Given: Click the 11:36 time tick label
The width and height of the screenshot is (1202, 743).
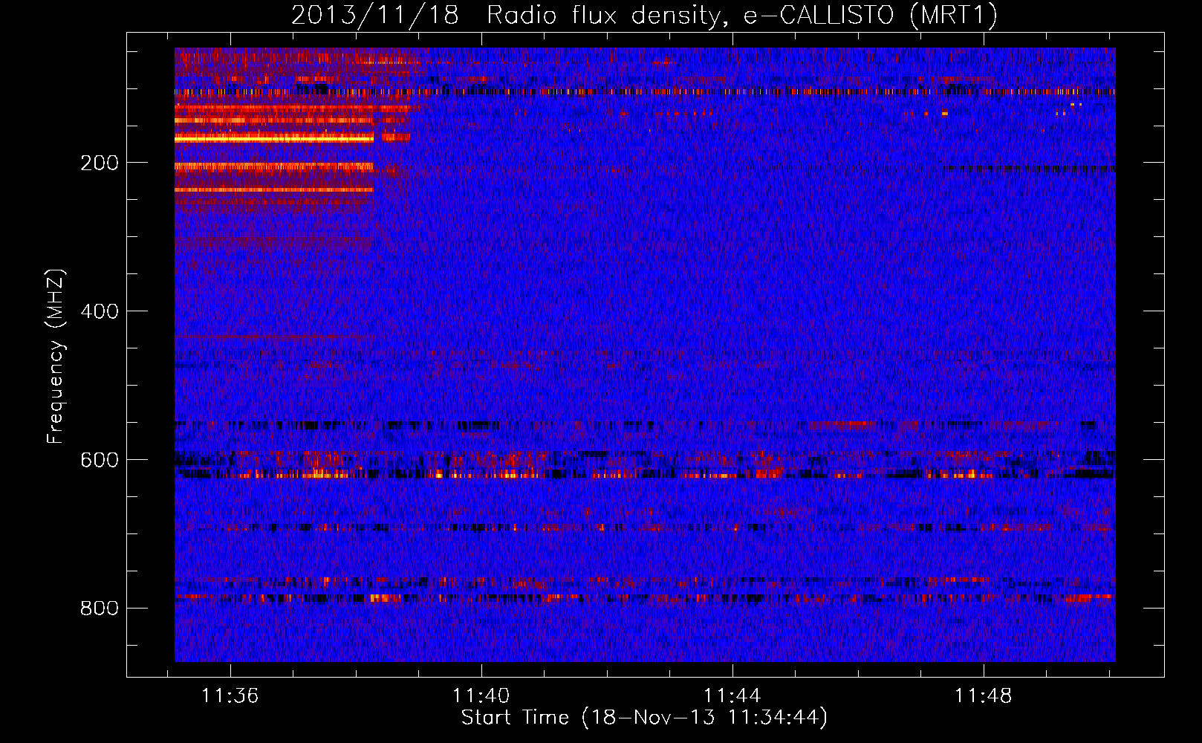Looking at the screenshot, I should tap(230, 695).
